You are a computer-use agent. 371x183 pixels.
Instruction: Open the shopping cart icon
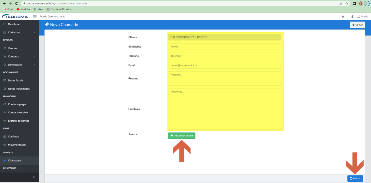(x=343, y=17)
